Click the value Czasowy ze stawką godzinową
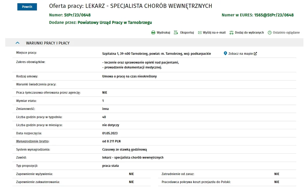 pos(125,149)
